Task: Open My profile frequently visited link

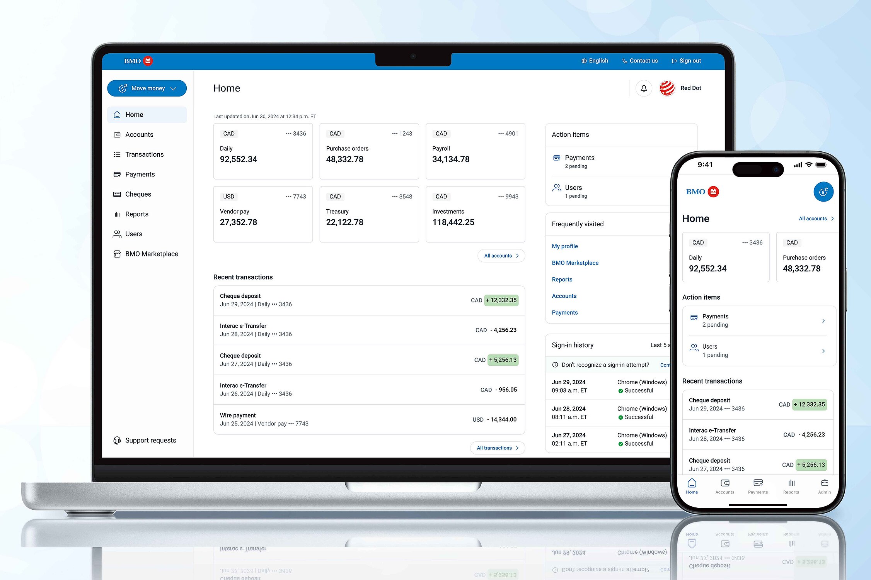Action: click(x=564, y=246)
